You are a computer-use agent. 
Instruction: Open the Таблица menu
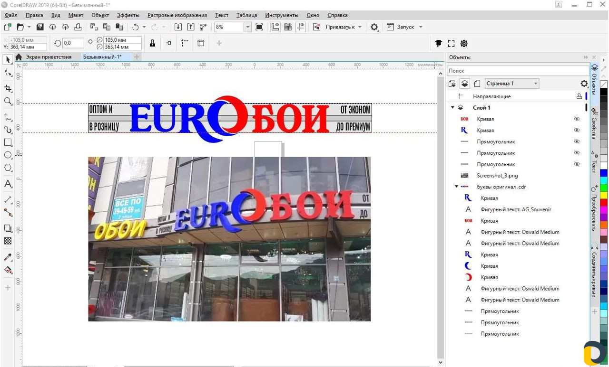[246, 15]
